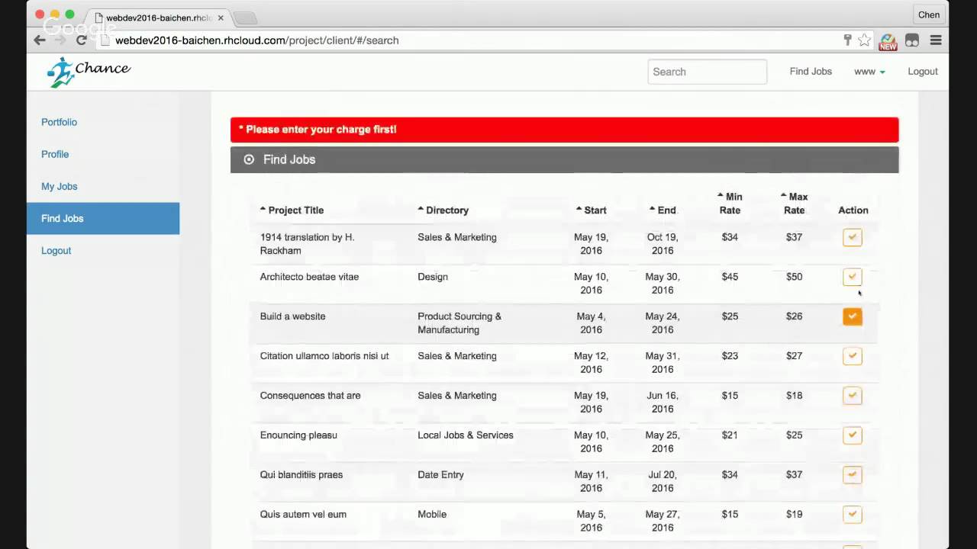Click the key icon in address bar
The image size is (977, 549).
[847, 40]
